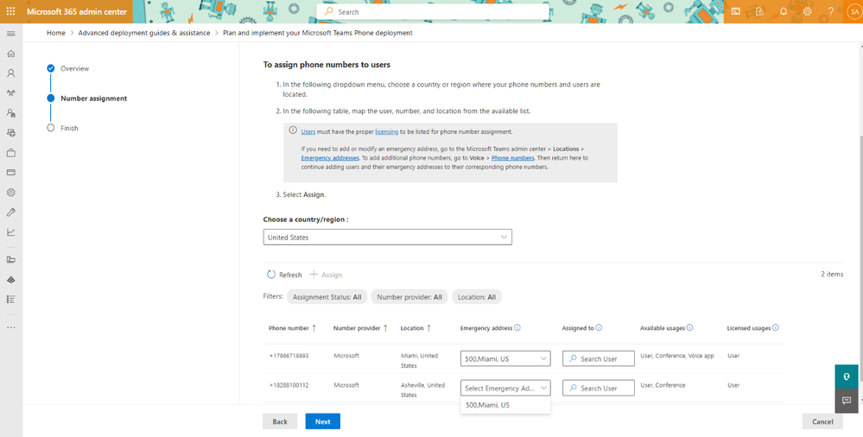Open Teams & groups icon in sidebar
This screenshot has width=863, height=437.
pos(11,93)
